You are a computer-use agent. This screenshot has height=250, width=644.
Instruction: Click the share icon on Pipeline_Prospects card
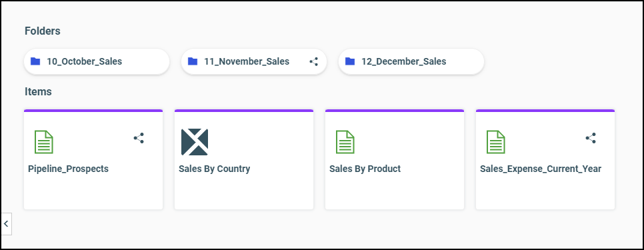[x=139, y=138]
